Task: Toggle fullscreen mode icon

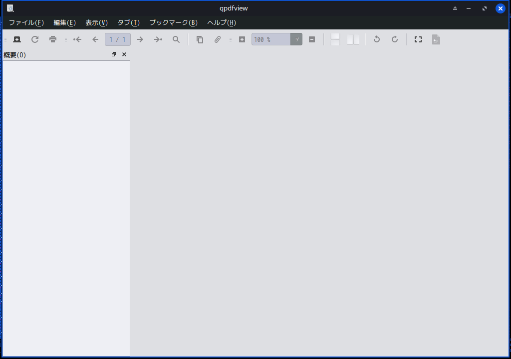Action: pyautogui.click(x=418, y=39)
